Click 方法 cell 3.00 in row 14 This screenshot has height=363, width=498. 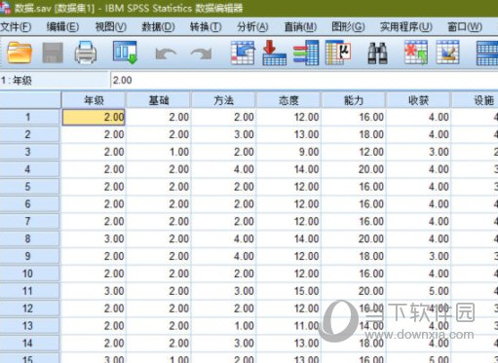pos(223,344)
